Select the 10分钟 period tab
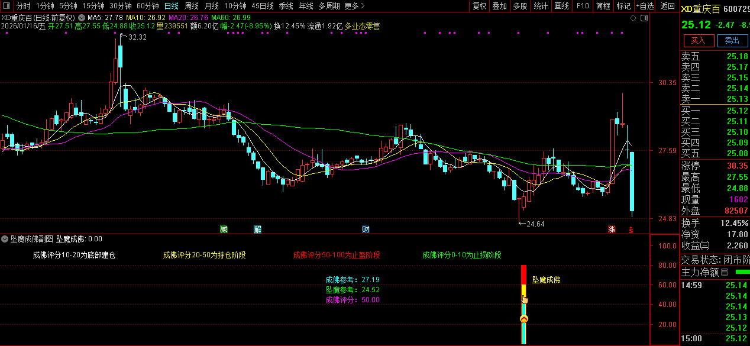Image resolution: width=750 pixels, height=346 pixels. [x=235, y=6]
